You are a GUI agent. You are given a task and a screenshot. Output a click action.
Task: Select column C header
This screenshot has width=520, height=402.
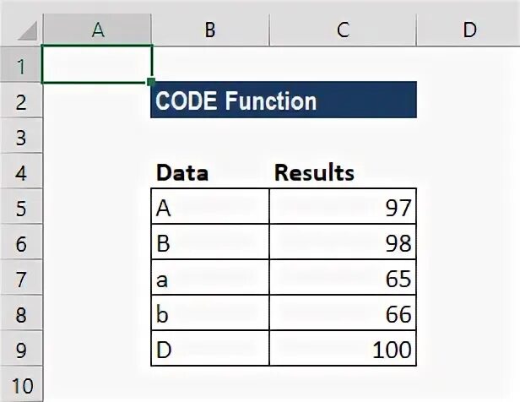(x=343, y=30)
